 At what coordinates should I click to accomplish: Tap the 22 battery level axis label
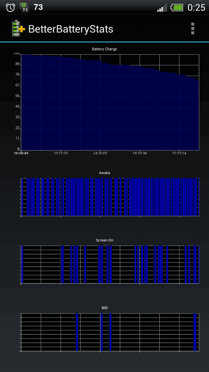(x=17, y=128)
